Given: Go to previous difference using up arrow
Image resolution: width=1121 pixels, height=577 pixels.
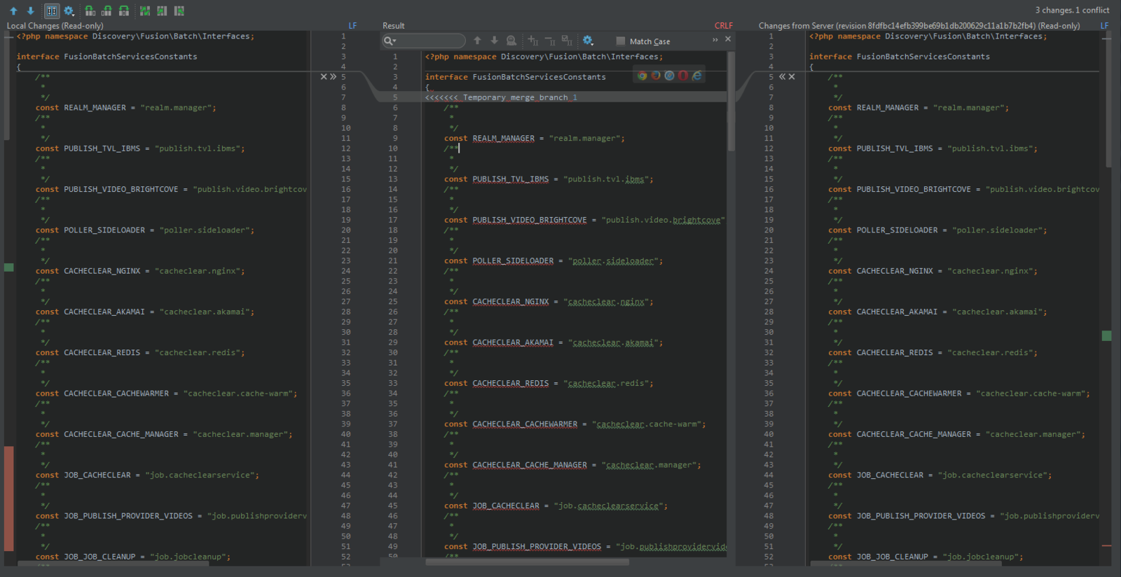Looking at the screenshot, I should [13, 11].
